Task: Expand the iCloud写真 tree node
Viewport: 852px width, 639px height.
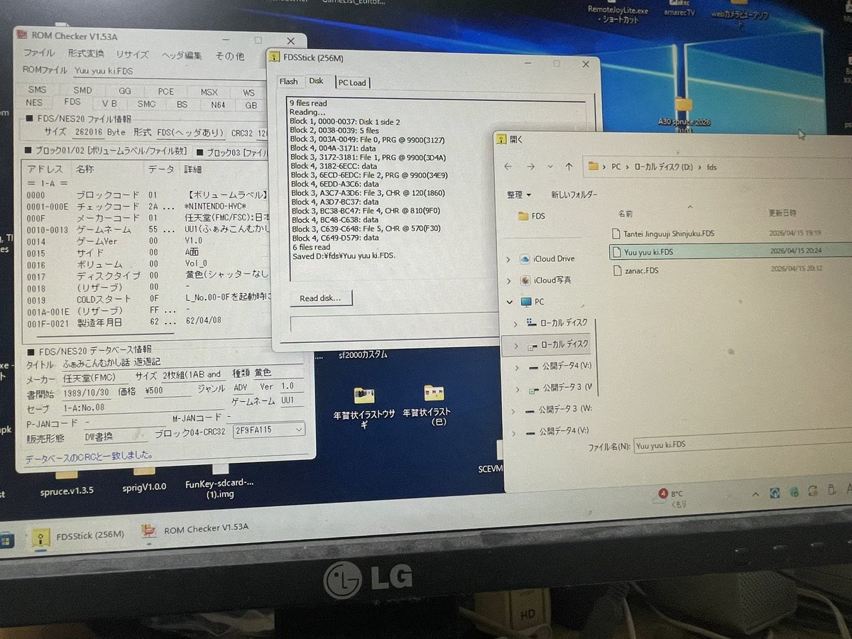Action: tap(508, 281)
